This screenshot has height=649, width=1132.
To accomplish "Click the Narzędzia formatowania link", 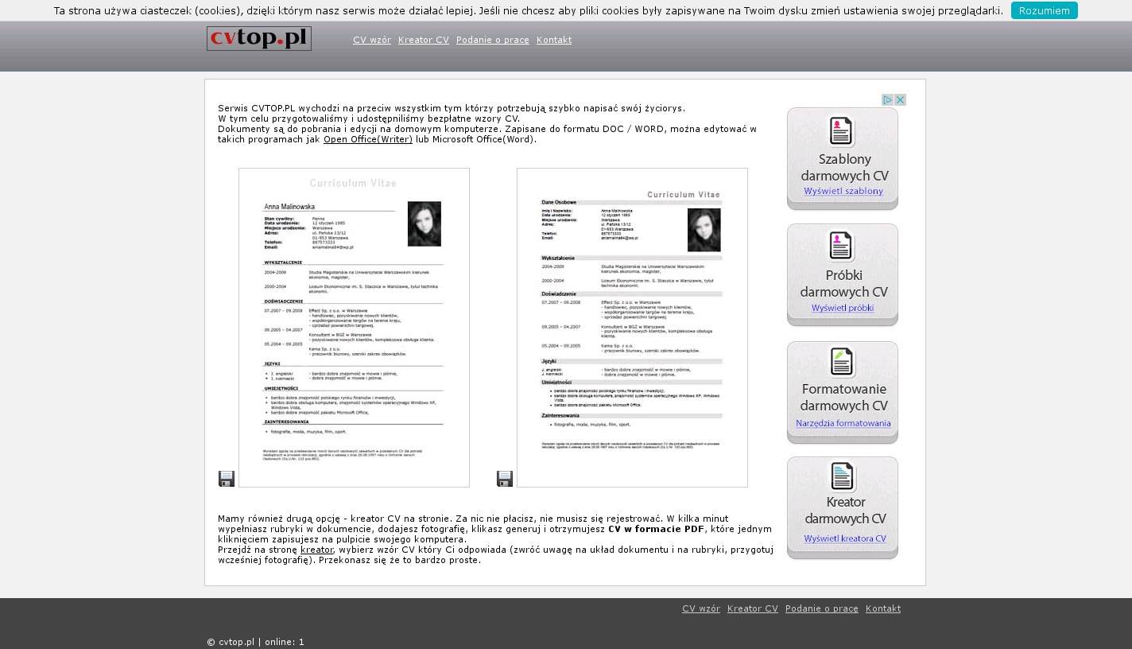I will (843, 424).
